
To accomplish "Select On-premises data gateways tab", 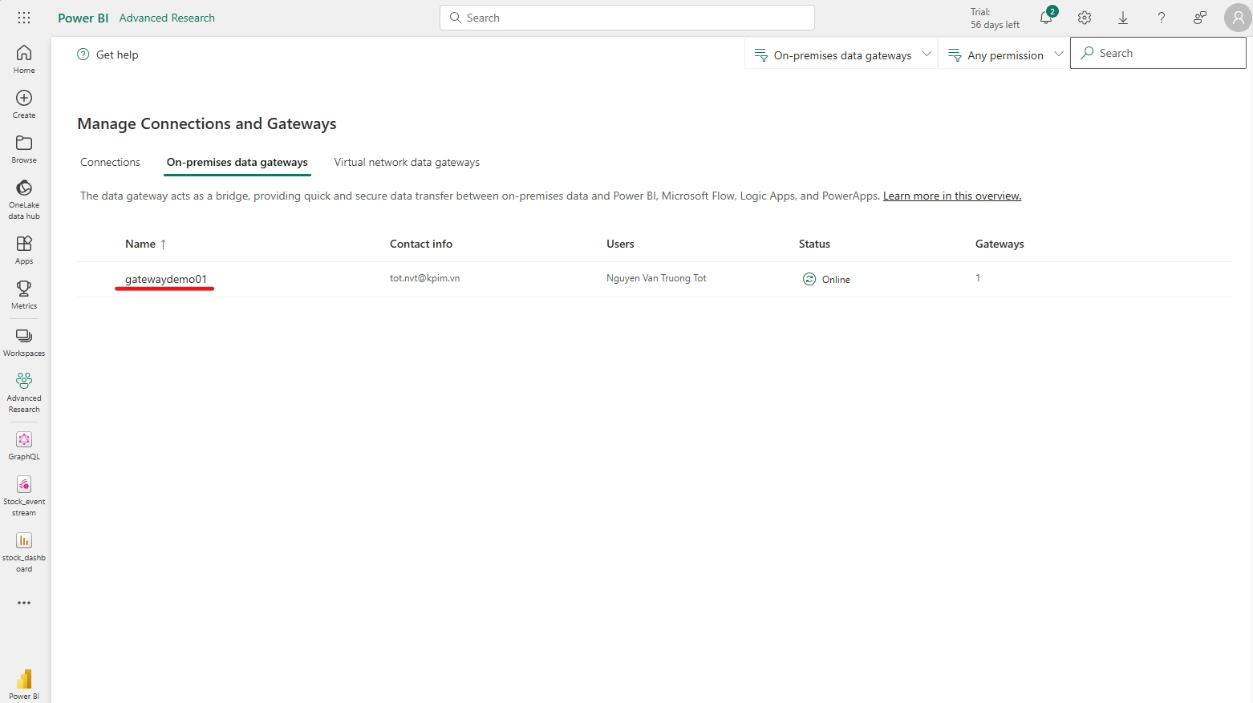I will [x=237, y=162].
